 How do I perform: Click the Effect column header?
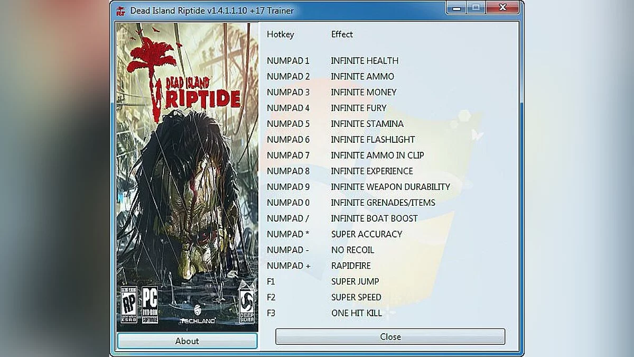click(342, 34)
